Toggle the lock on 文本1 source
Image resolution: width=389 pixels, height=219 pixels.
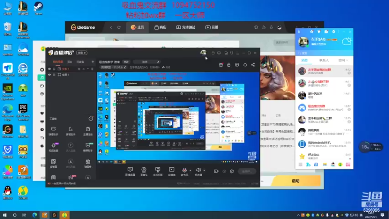click(x=54, y=69)
